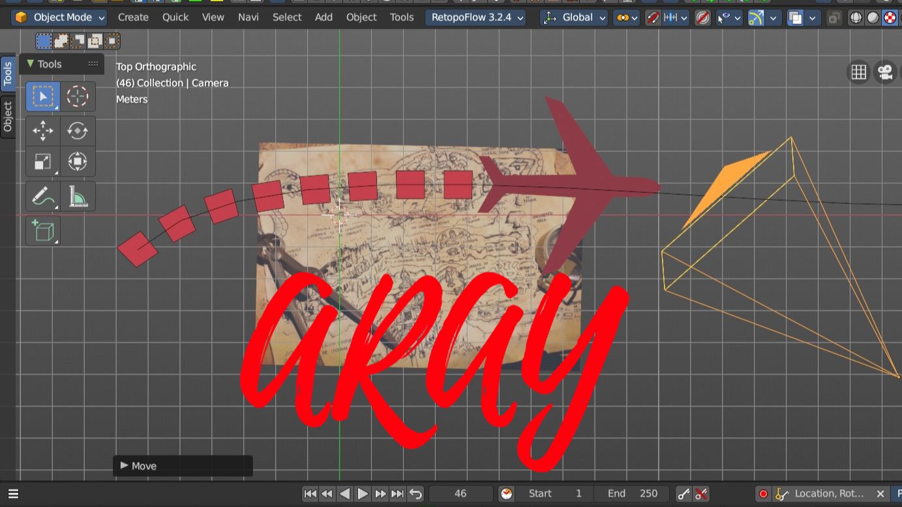Switch to wireframe shading

(x=856, y=18)
